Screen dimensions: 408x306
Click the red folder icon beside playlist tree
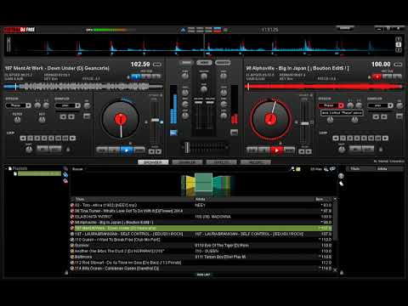point(65,181)
